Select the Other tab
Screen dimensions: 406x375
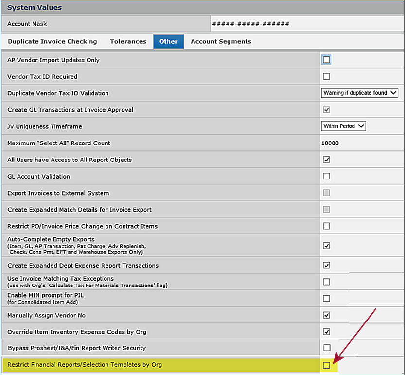pyautogui.click(x=168, y=41)
